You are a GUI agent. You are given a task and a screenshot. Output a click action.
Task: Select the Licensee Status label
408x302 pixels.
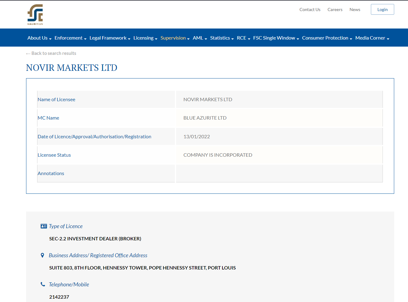point(54,155)
